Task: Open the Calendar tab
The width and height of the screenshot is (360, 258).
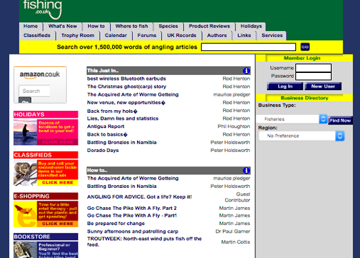Action: [x=116, y=36]
